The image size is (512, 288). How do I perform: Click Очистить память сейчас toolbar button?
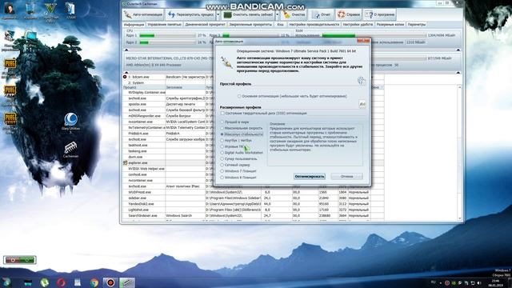[x=248, y=14]
